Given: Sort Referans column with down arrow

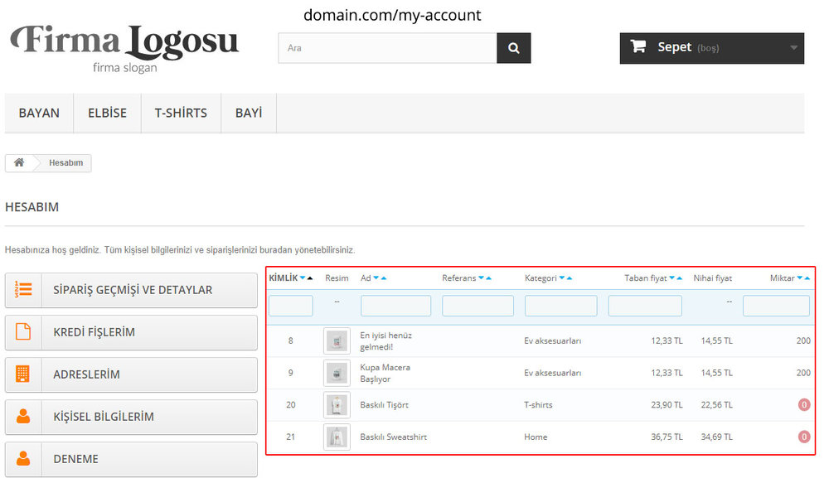Looking at the screenshot, I should point(481,278).
